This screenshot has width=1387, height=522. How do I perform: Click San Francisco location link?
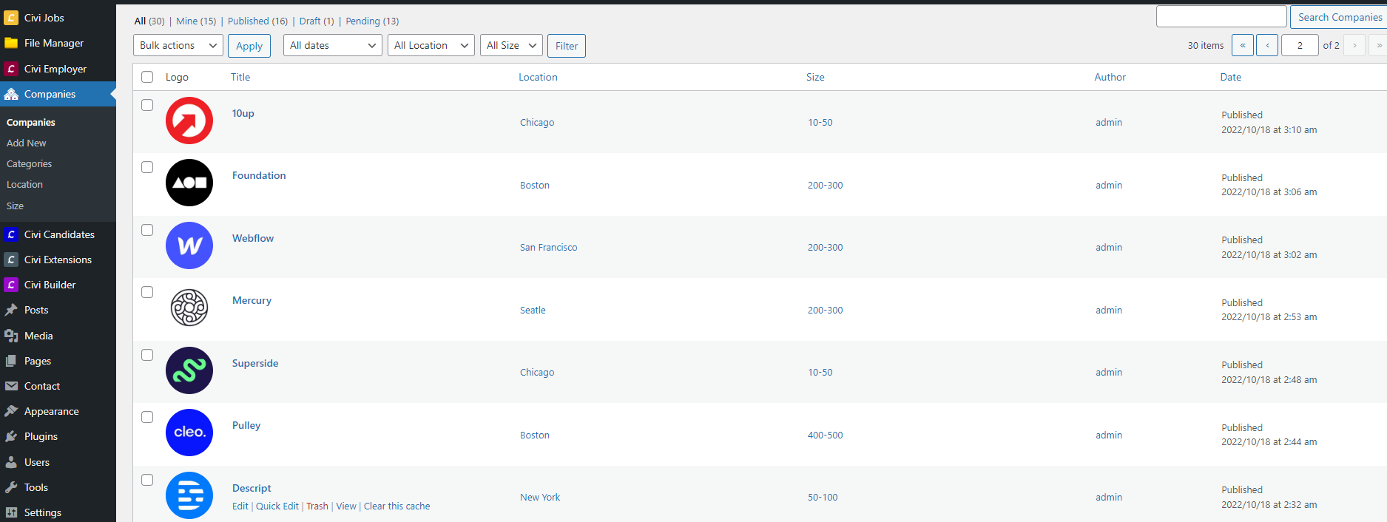click(x=548, y=247)
